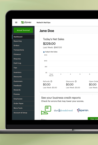Go to Customers page
Screen dimensions: 98x145
(23, 81)
